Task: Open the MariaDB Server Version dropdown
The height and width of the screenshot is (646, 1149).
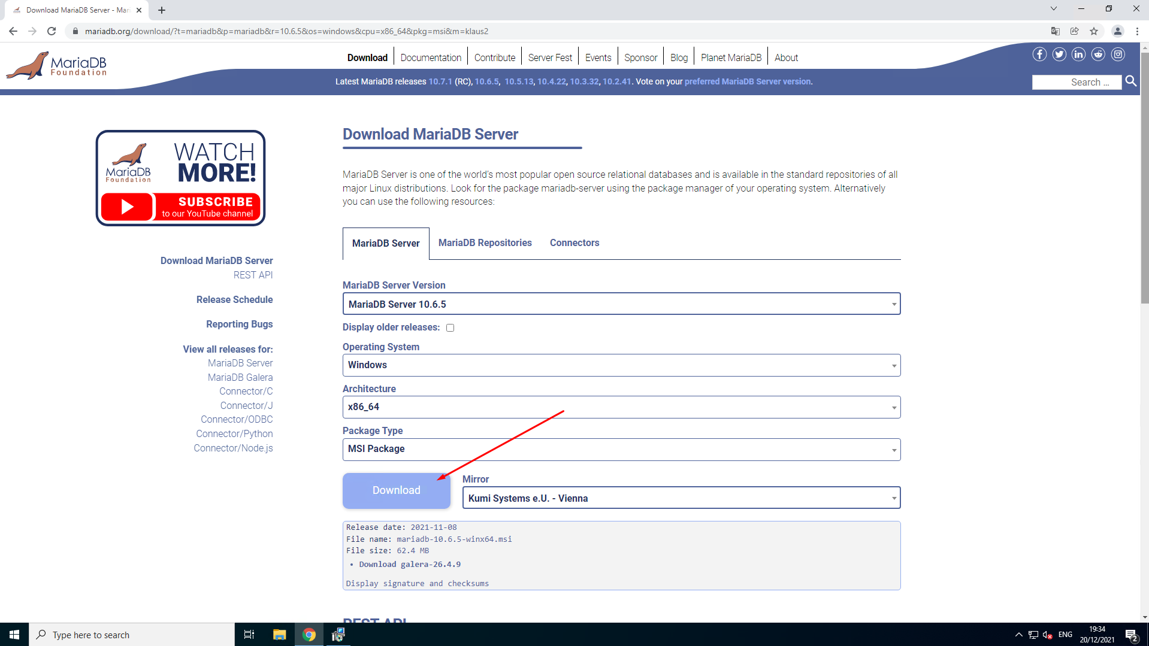Action: pyautogui.click(x=621, y=304)
